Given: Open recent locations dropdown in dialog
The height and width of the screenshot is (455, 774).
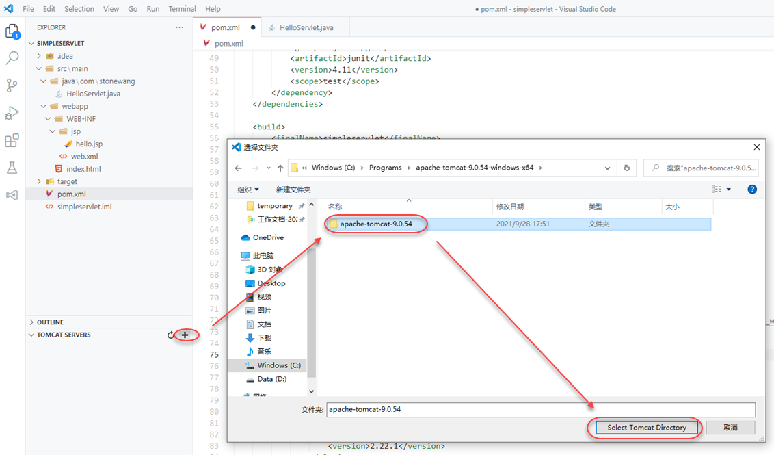Looking at the screenshot, I should click(269, 168).
